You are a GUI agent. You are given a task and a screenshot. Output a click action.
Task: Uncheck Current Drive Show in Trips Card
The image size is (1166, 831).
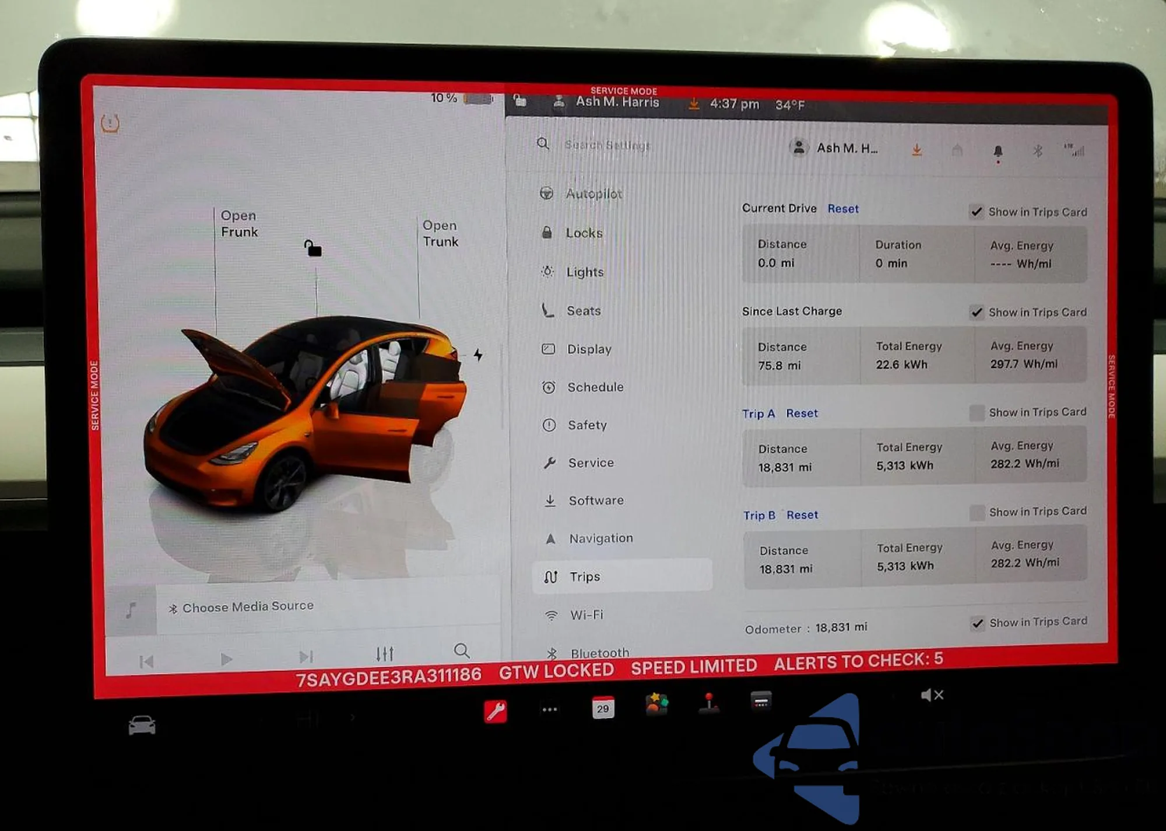[x=977, y=212]
